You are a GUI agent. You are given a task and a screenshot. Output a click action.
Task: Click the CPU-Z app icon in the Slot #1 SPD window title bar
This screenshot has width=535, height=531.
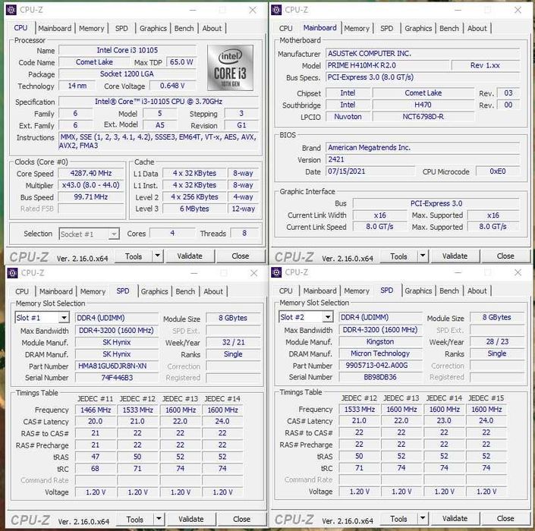[x=13, y=273]
